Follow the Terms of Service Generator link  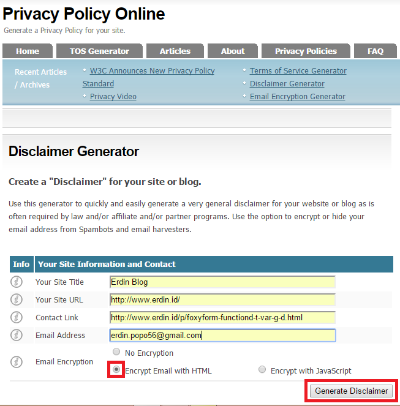pos(298,70)
